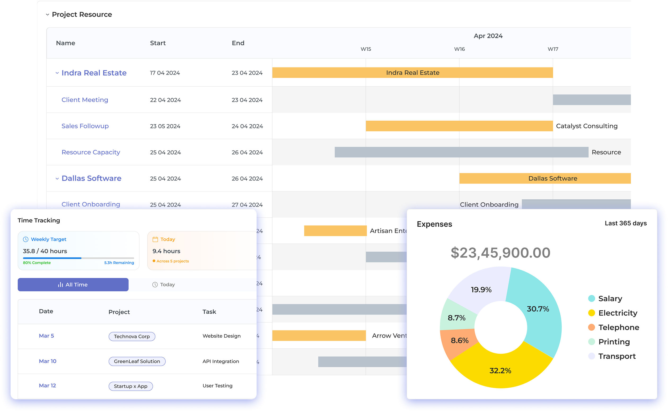Image resolution: width=668 pixels, height=412 pixels.
Task: Collapse the Dallas Software project row
Action: (57, 178)
